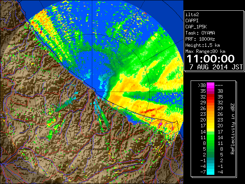The height and width of the screenshot is (184, 245).
Task: Click the '-4' value at legend bottom right
Action: pos(220,172)
